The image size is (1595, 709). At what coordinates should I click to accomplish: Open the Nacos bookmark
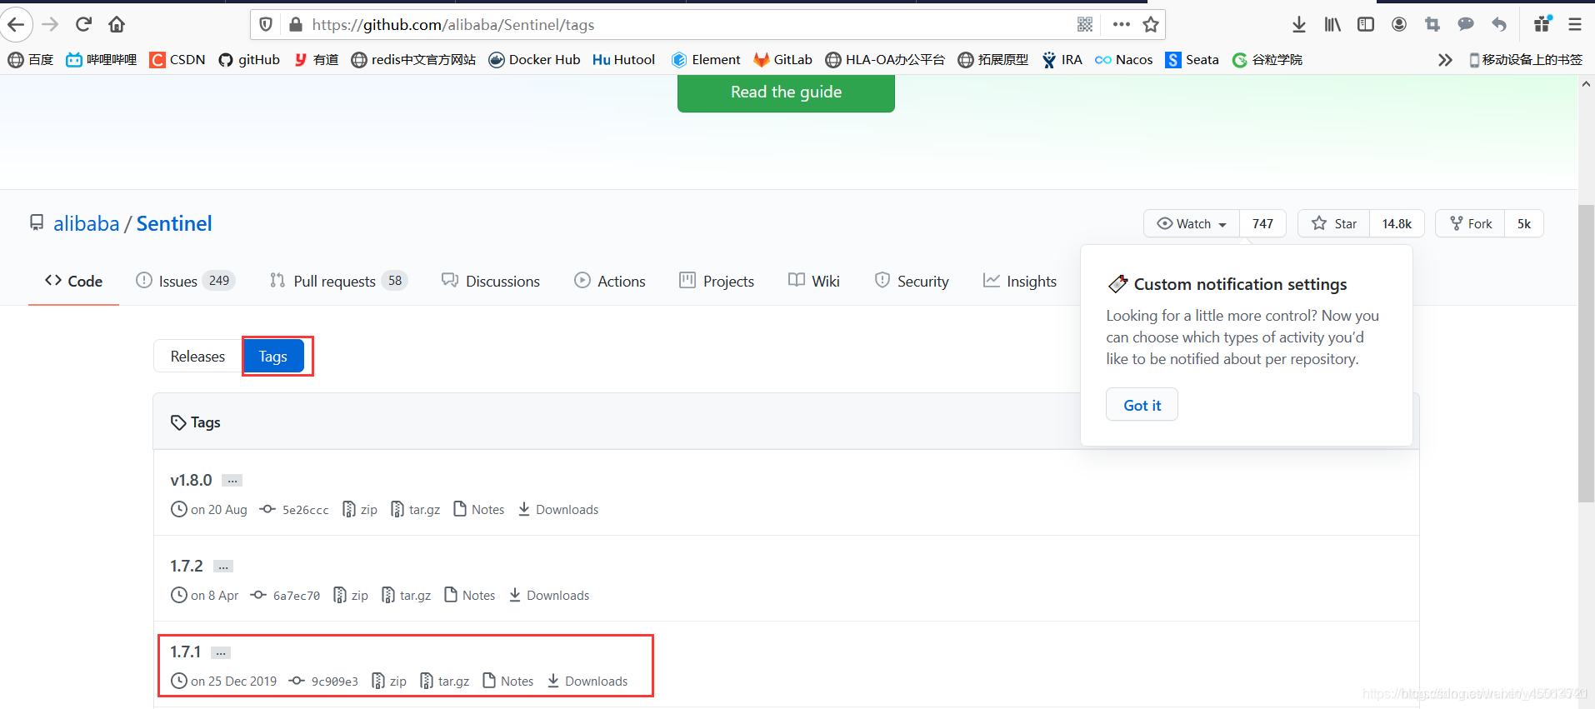1123,60
